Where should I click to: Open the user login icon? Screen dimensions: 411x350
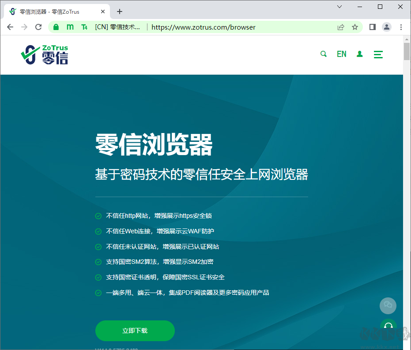[x=359, y=54]
